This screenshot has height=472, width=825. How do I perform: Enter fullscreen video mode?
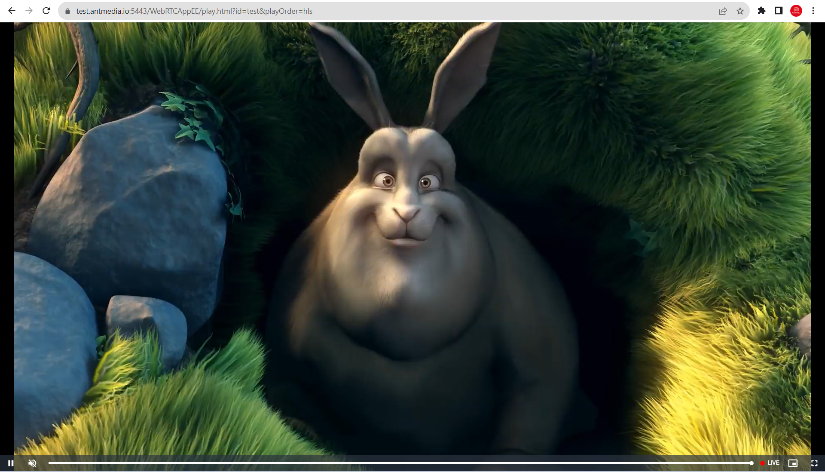tap(814, 463)
